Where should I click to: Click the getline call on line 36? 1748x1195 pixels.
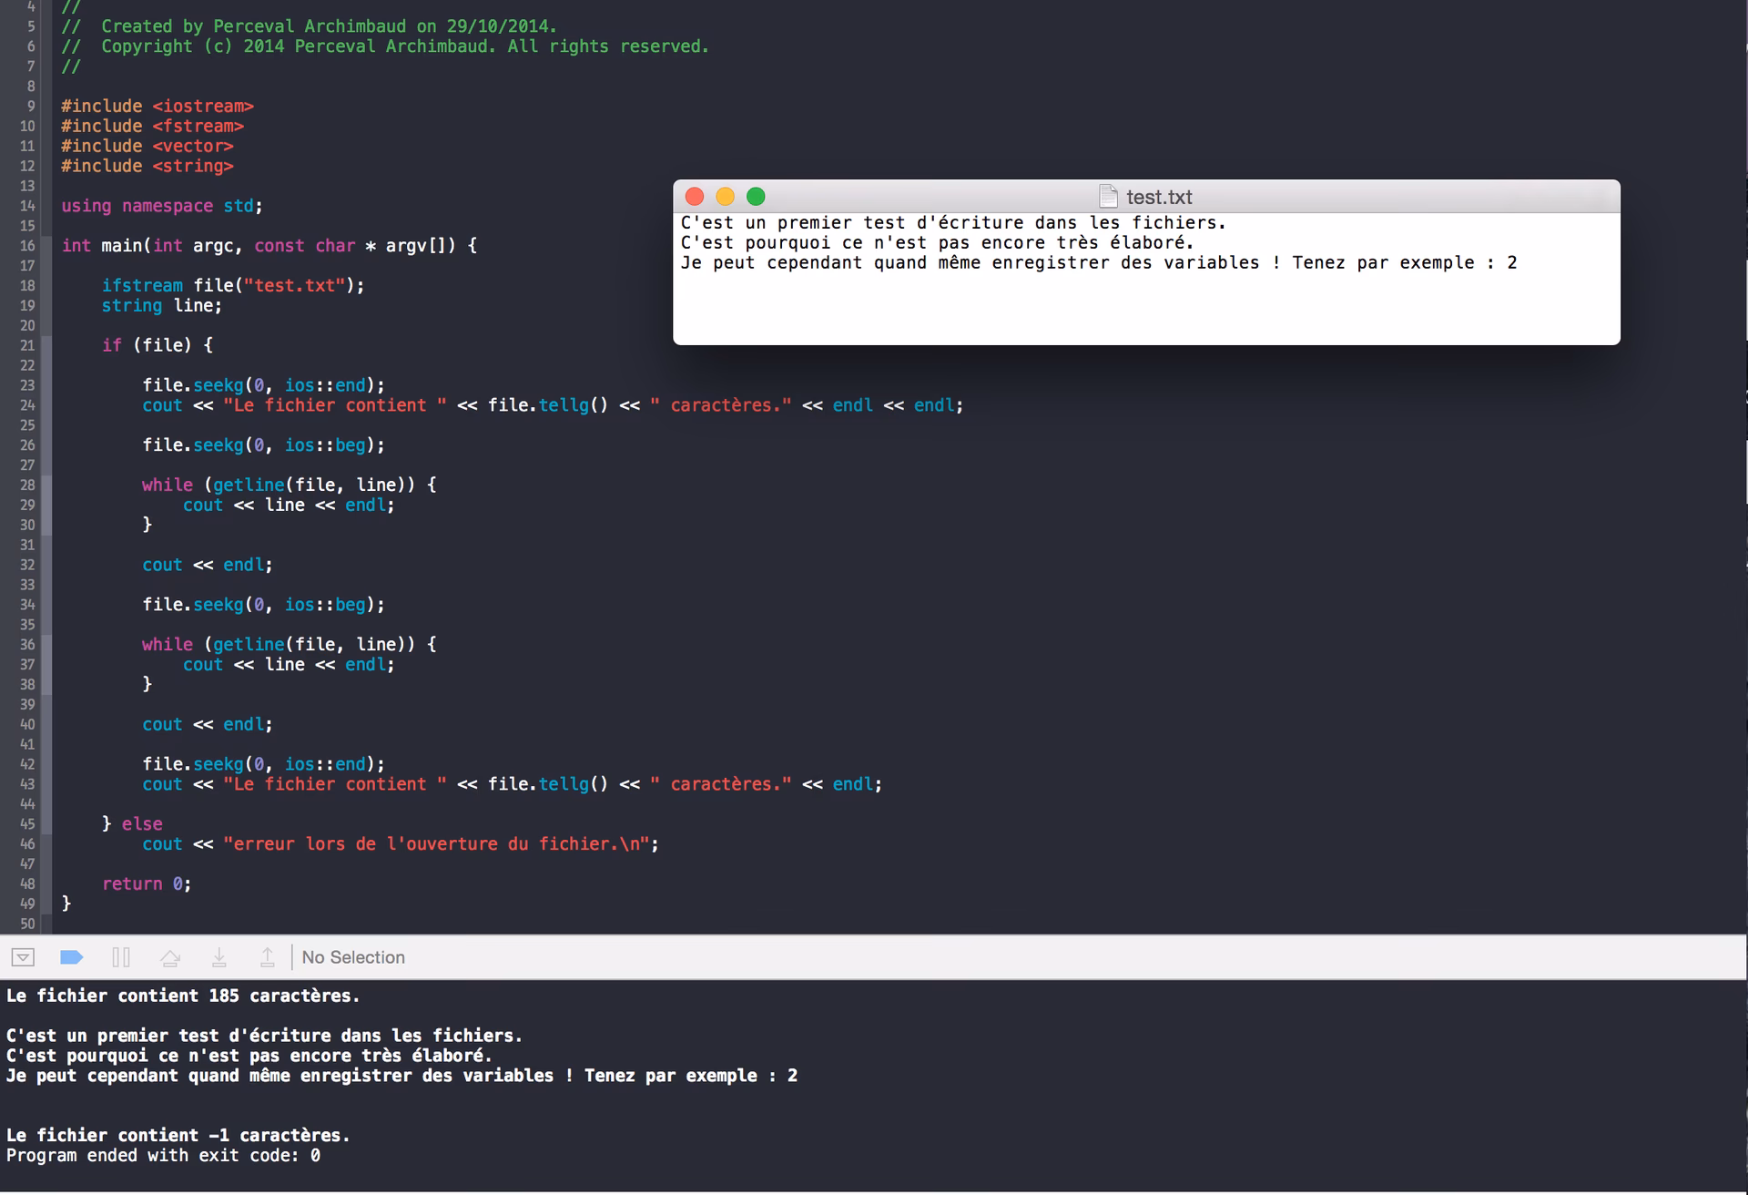click(x=249, y=645)
